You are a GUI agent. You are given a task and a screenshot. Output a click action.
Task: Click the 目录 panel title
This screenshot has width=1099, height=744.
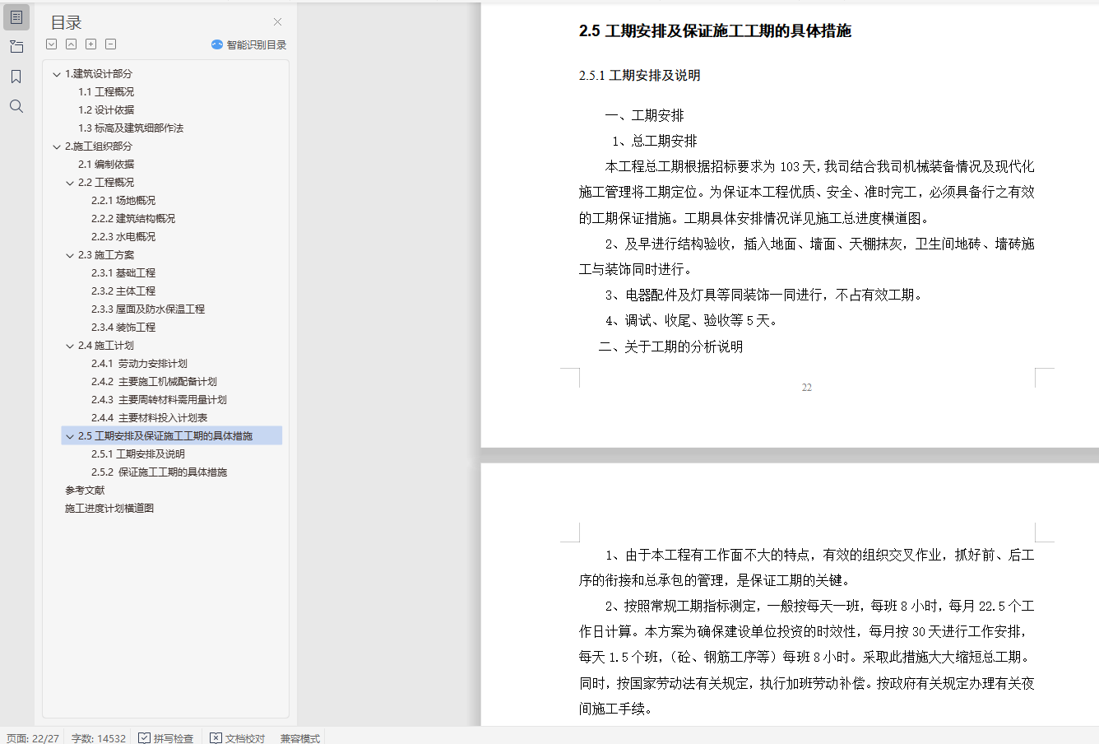point(67,23)
